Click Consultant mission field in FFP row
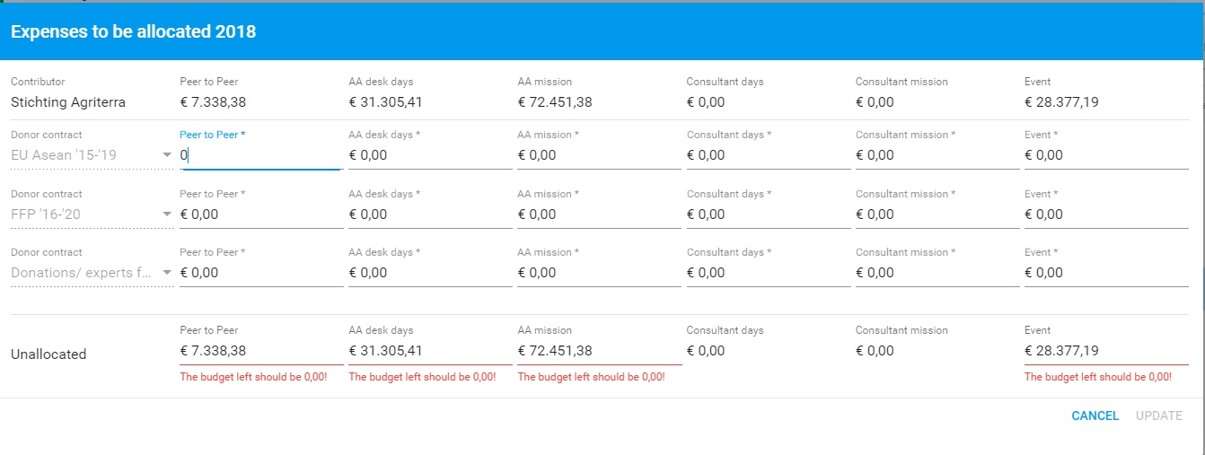Image resolution: width=1205 pixels, height=455 pixels. (937, 214)
